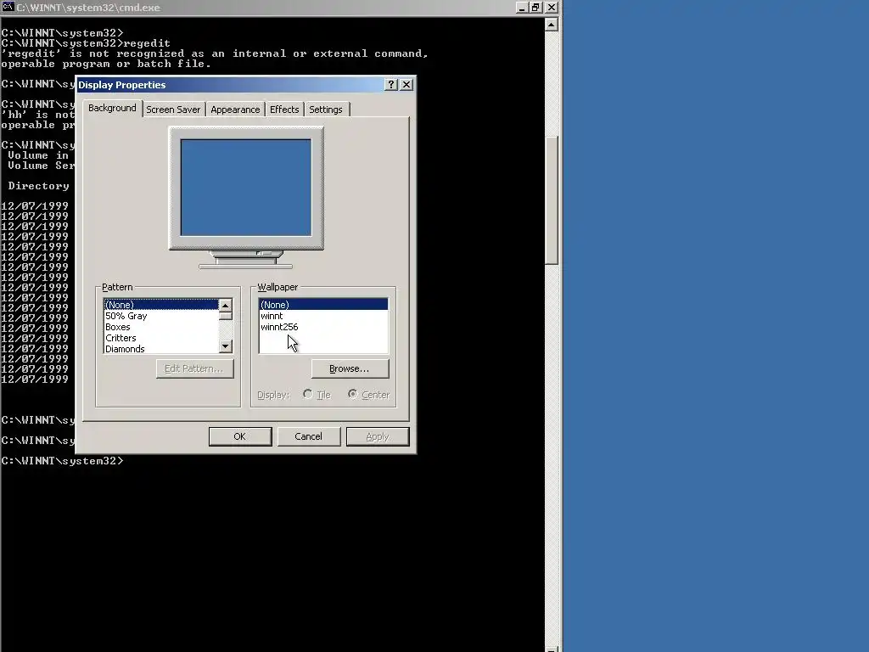Select the Center display radio button
Image resolution: width=869 pixels, height=652 pixels.
352,394
